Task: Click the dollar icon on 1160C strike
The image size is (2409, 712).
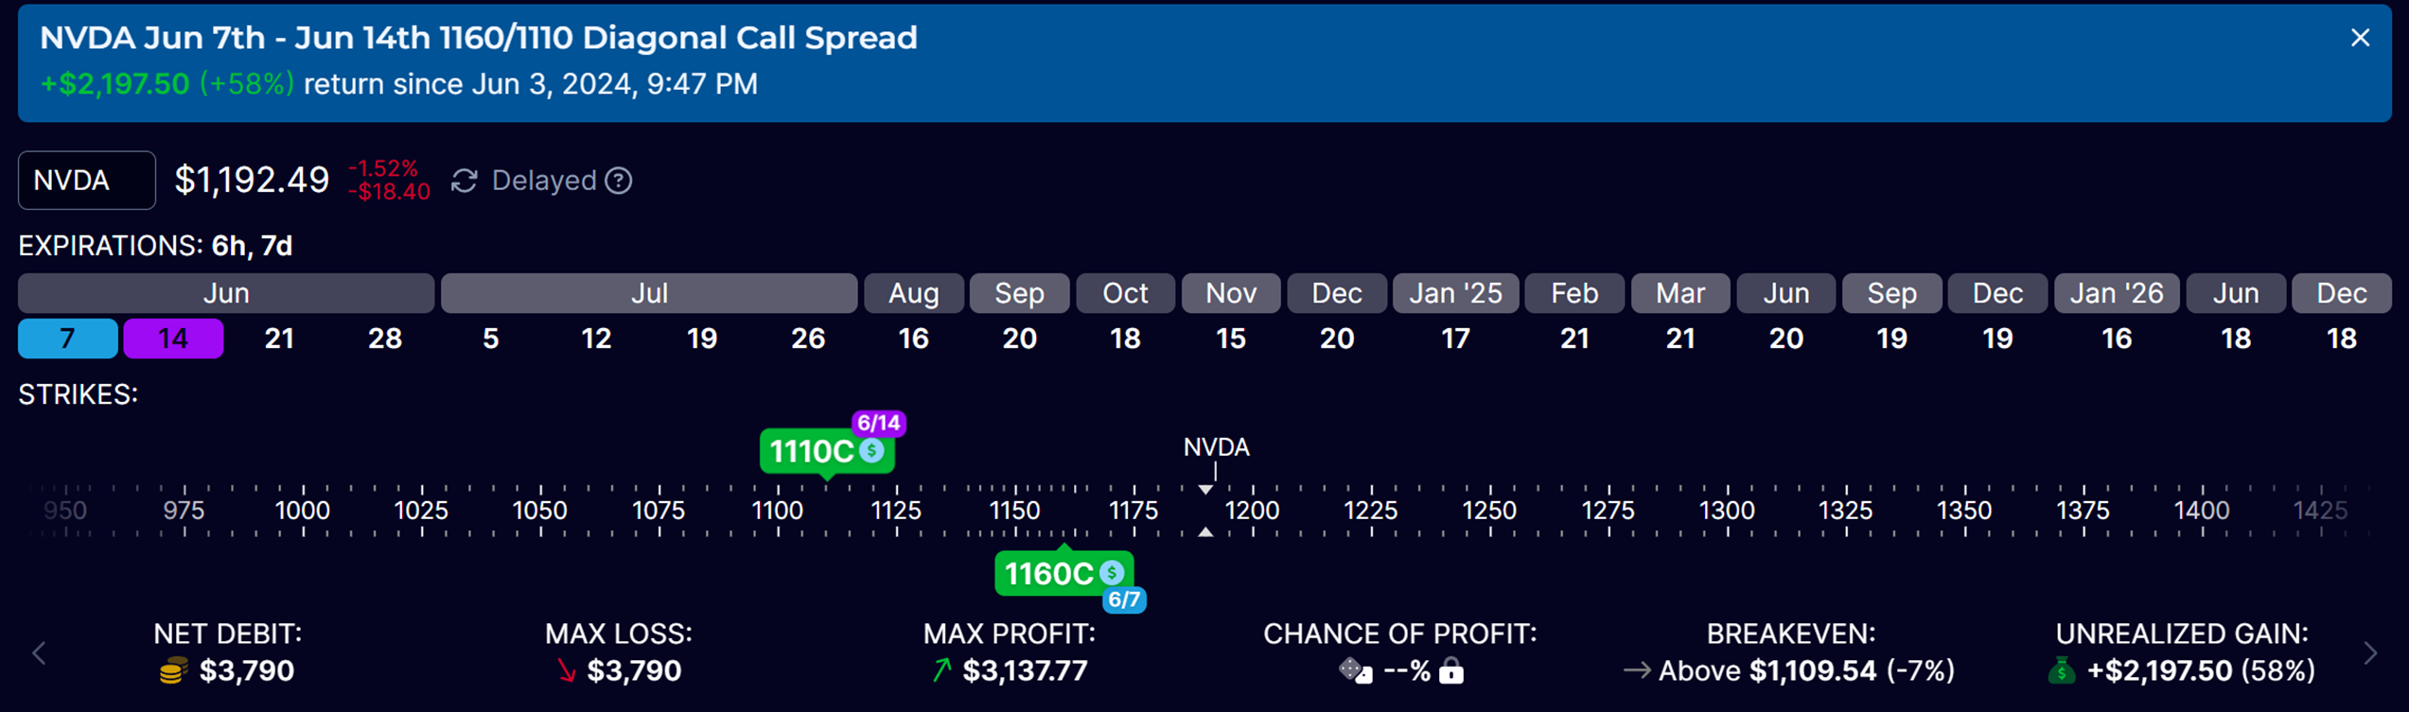Action: [x=1112, y=572]
